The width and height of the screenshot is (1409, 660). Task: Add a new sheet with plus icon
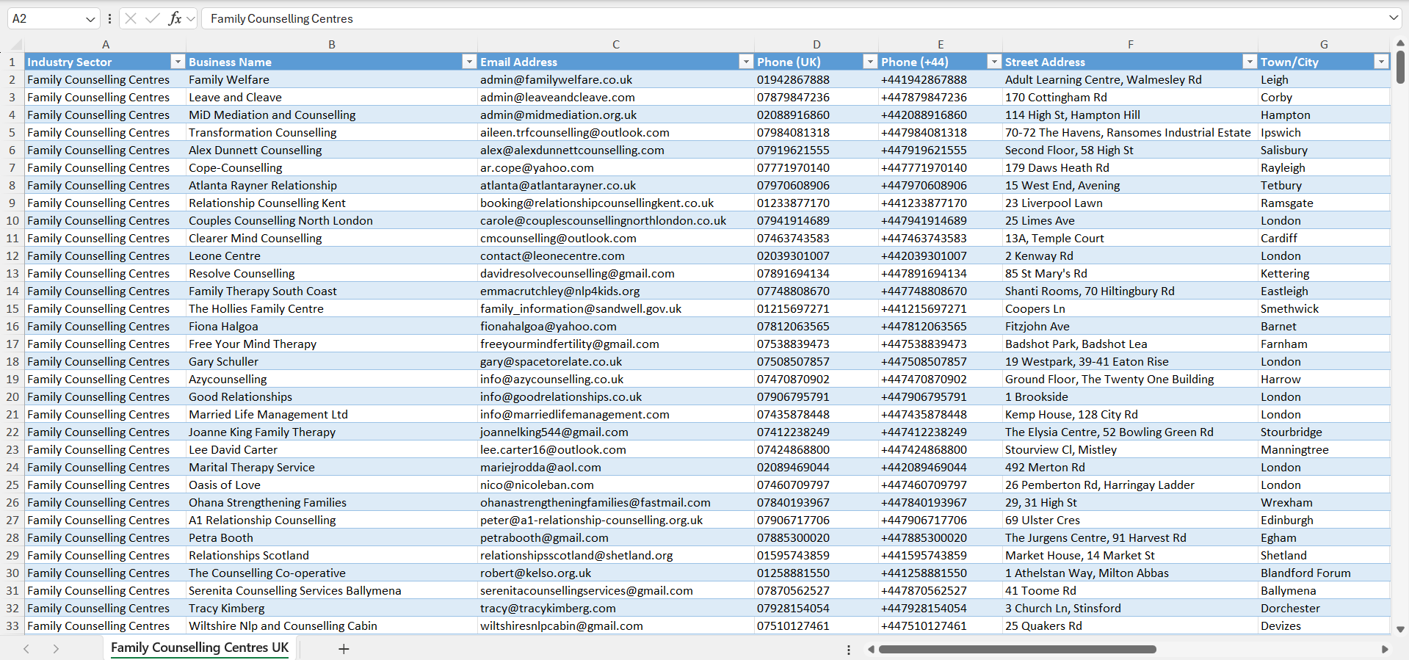point(344,649)
